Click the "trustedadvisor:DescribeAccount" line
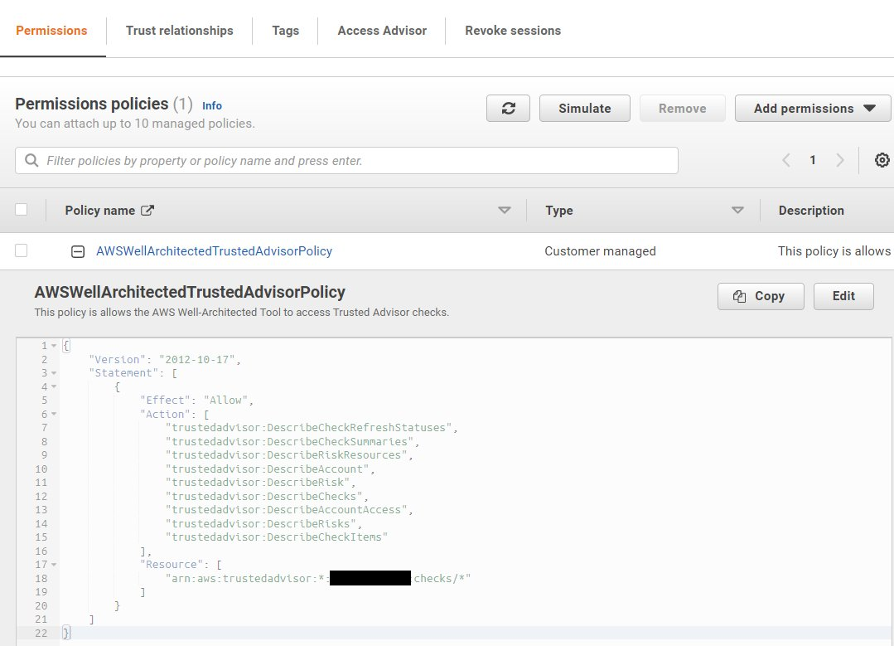 (x=270, y=469)
